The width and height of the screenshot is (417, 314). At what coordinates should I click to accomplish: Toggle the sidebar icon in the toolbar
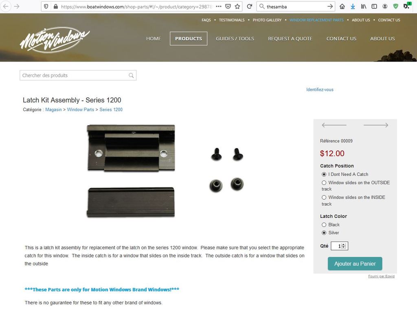(x=374, y=7)
